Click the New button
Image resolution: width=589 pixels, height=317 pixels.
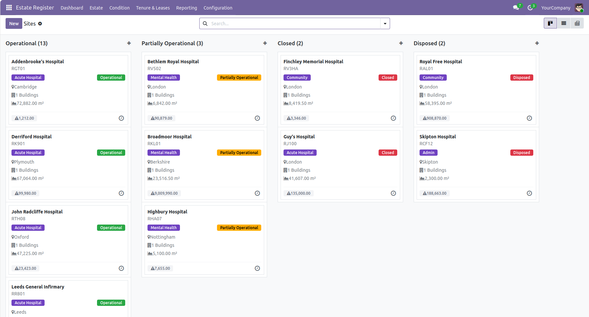tap(14, 24)
